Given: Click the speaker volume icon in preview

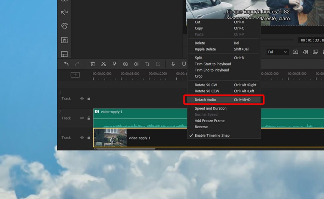Looking at the screenshot, I should pos(305,52).
